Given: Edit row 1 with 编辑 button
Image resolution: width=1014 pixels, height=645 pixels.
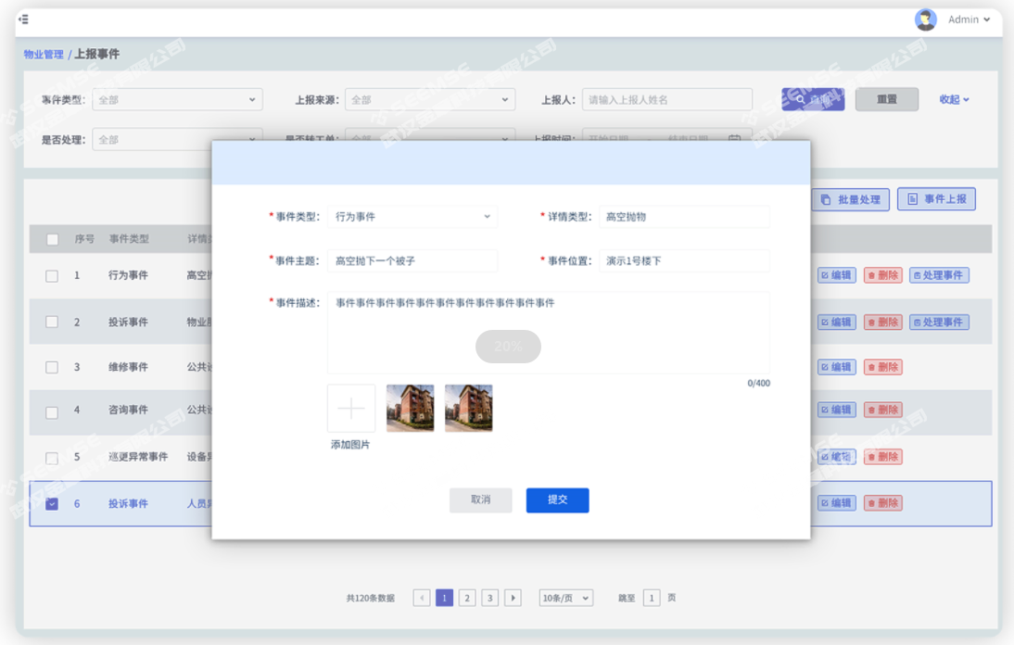Looking at the screenshot, I should tap(837, 275).
